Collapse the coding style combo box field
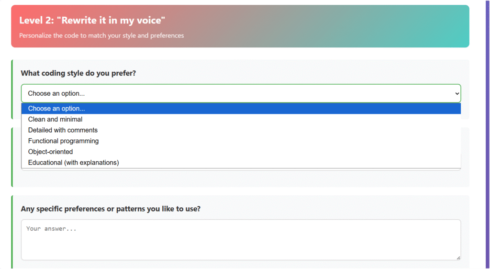The height and width of the screenshot is (269, 490). point(239,94)
